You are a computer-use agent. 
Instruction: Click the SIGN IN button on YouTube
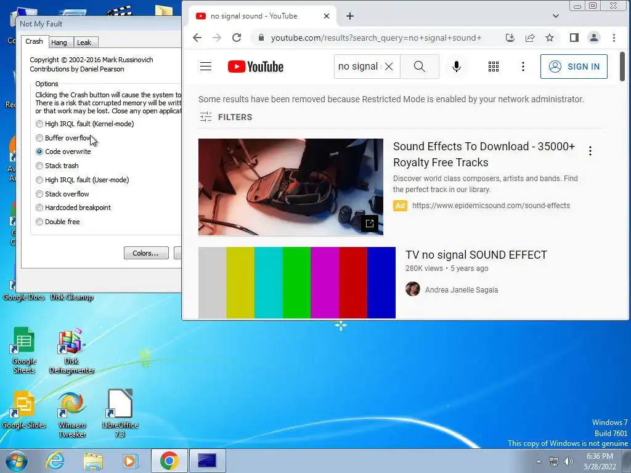574,67
